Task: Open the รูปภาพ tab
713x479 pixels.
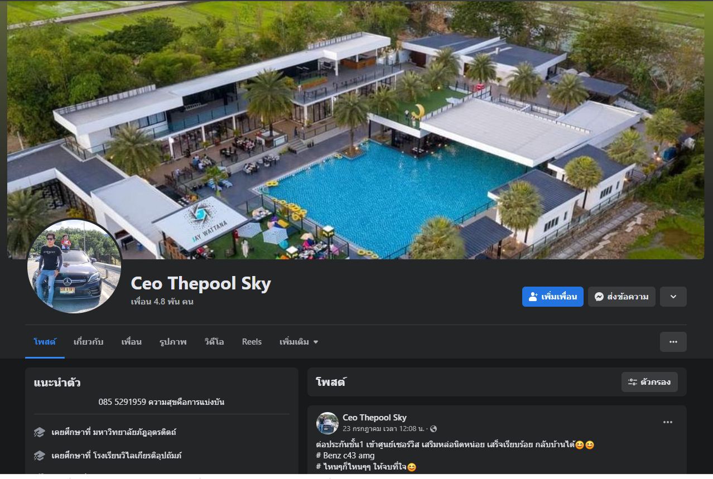Action: (173, 342)
